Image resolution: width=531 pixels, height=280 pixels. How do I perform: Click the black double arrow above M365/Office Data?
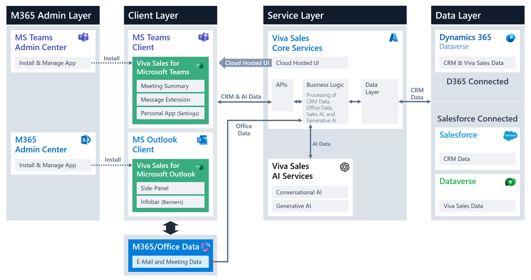pyautogui.click(x=170, y=228)
